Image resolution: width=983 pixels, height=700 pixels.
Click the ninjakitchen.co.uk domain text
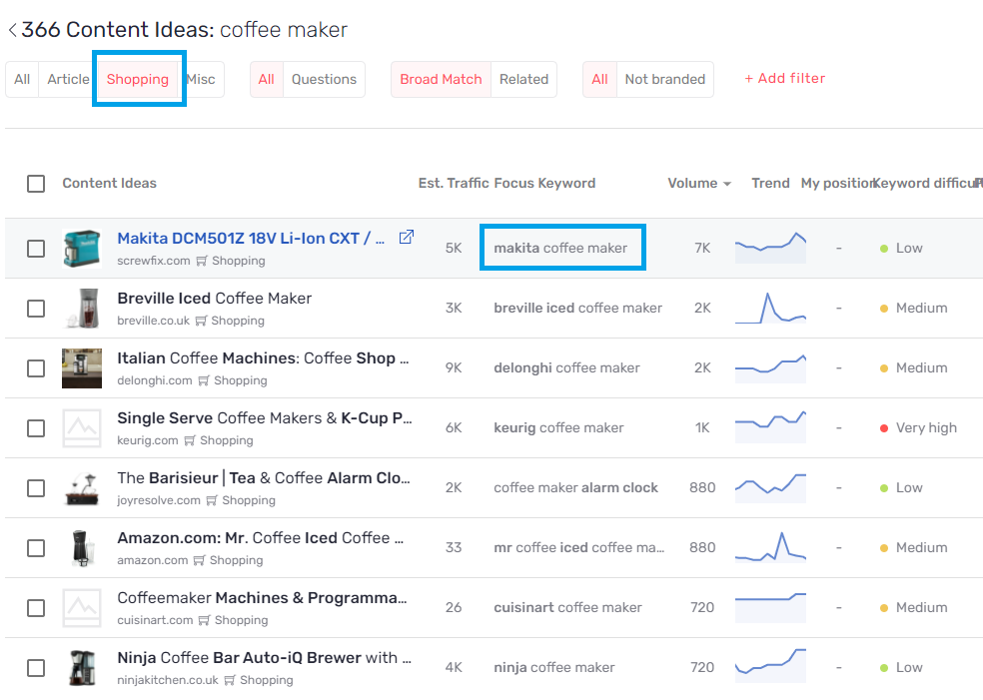point(168,681)
